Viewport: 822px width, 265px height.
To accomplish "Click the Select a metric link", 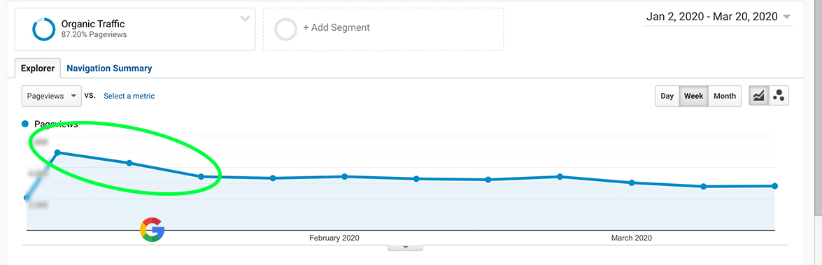I will point(129,96).
